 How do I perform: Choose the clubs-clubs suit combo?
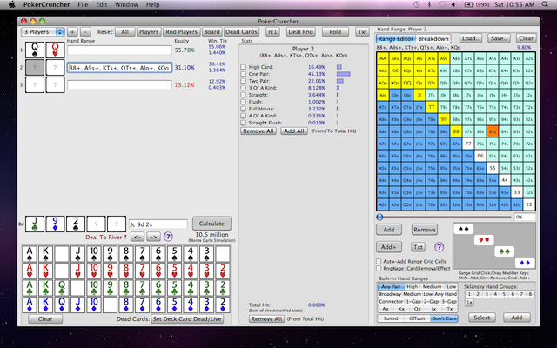[x=505, y=251]
